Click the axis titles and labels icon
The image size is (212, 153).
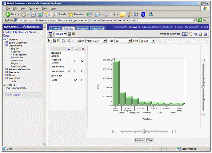point(55,41)
